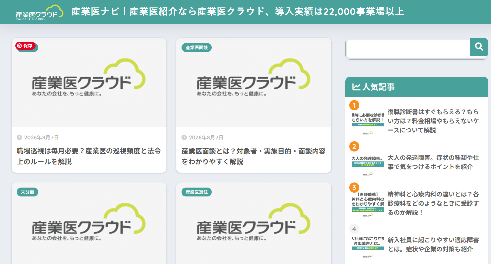
Task: Select the 産業医面談 category tag
Action: (197, 48)
